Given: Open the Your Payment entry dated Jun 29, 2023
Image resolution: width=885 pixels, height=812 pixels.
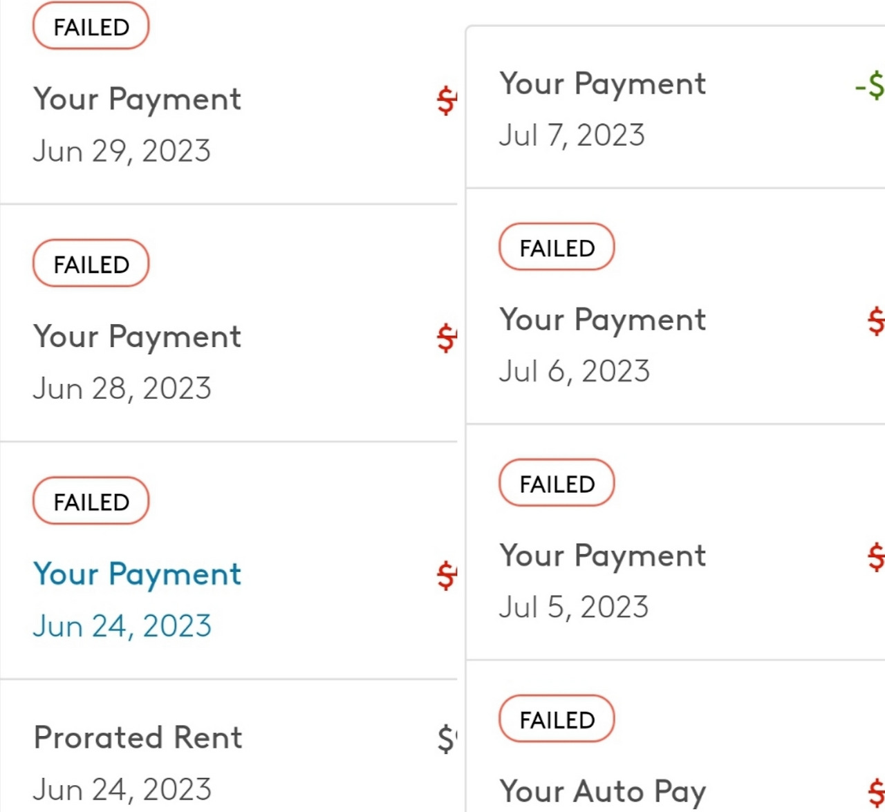Looking at the screenshot, I should tap(137, 99).
